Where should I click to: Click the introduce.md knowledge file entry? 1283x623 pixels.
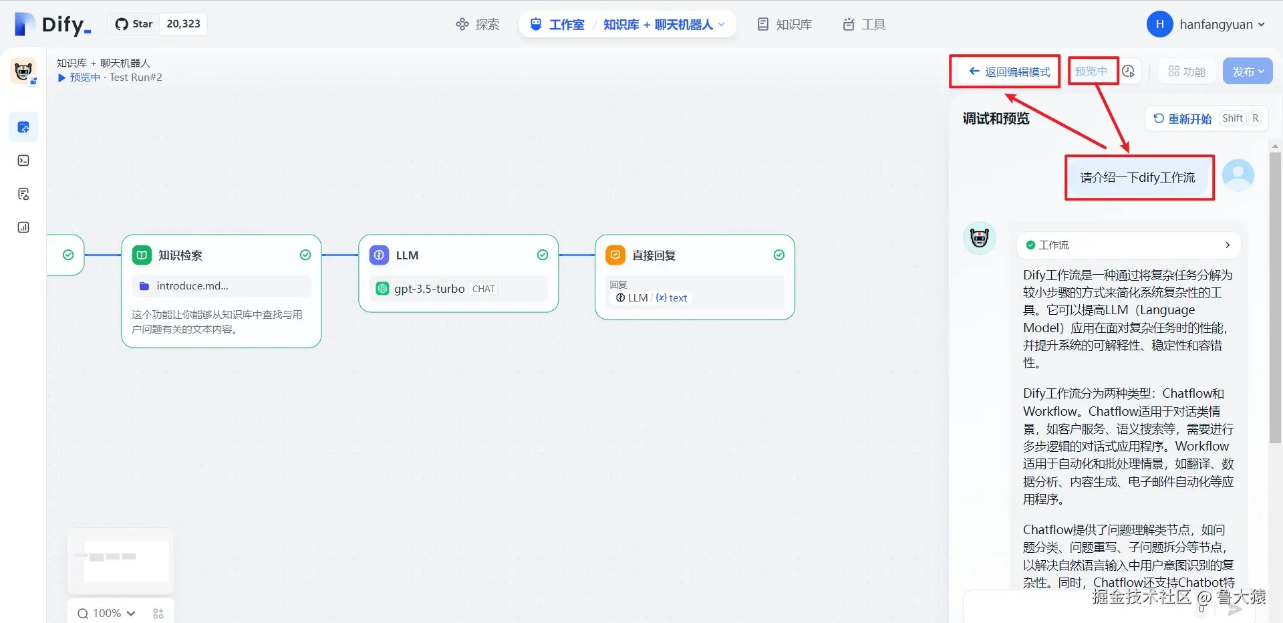click(221, 286)
